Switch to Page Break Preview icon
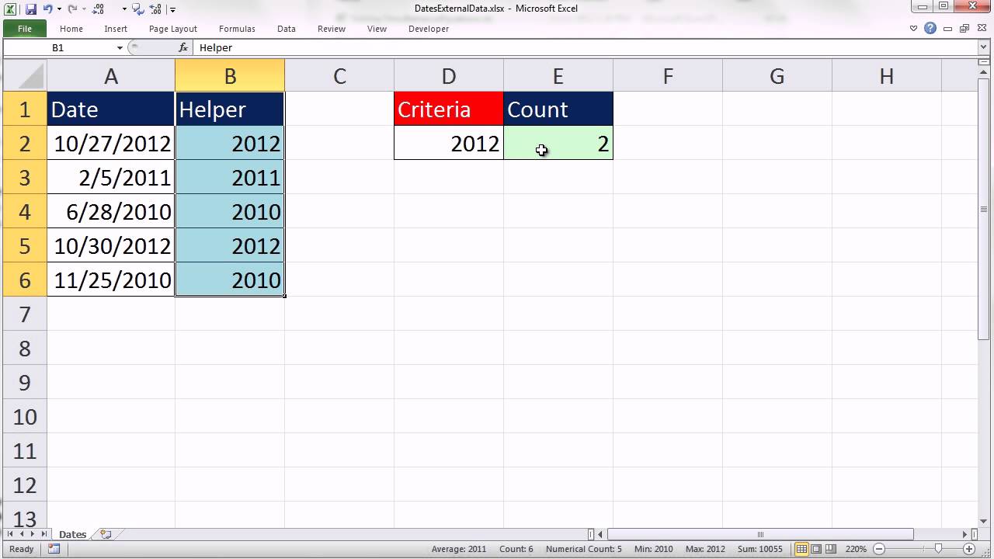This screenshot has height=559, width=994. [830, 549]
